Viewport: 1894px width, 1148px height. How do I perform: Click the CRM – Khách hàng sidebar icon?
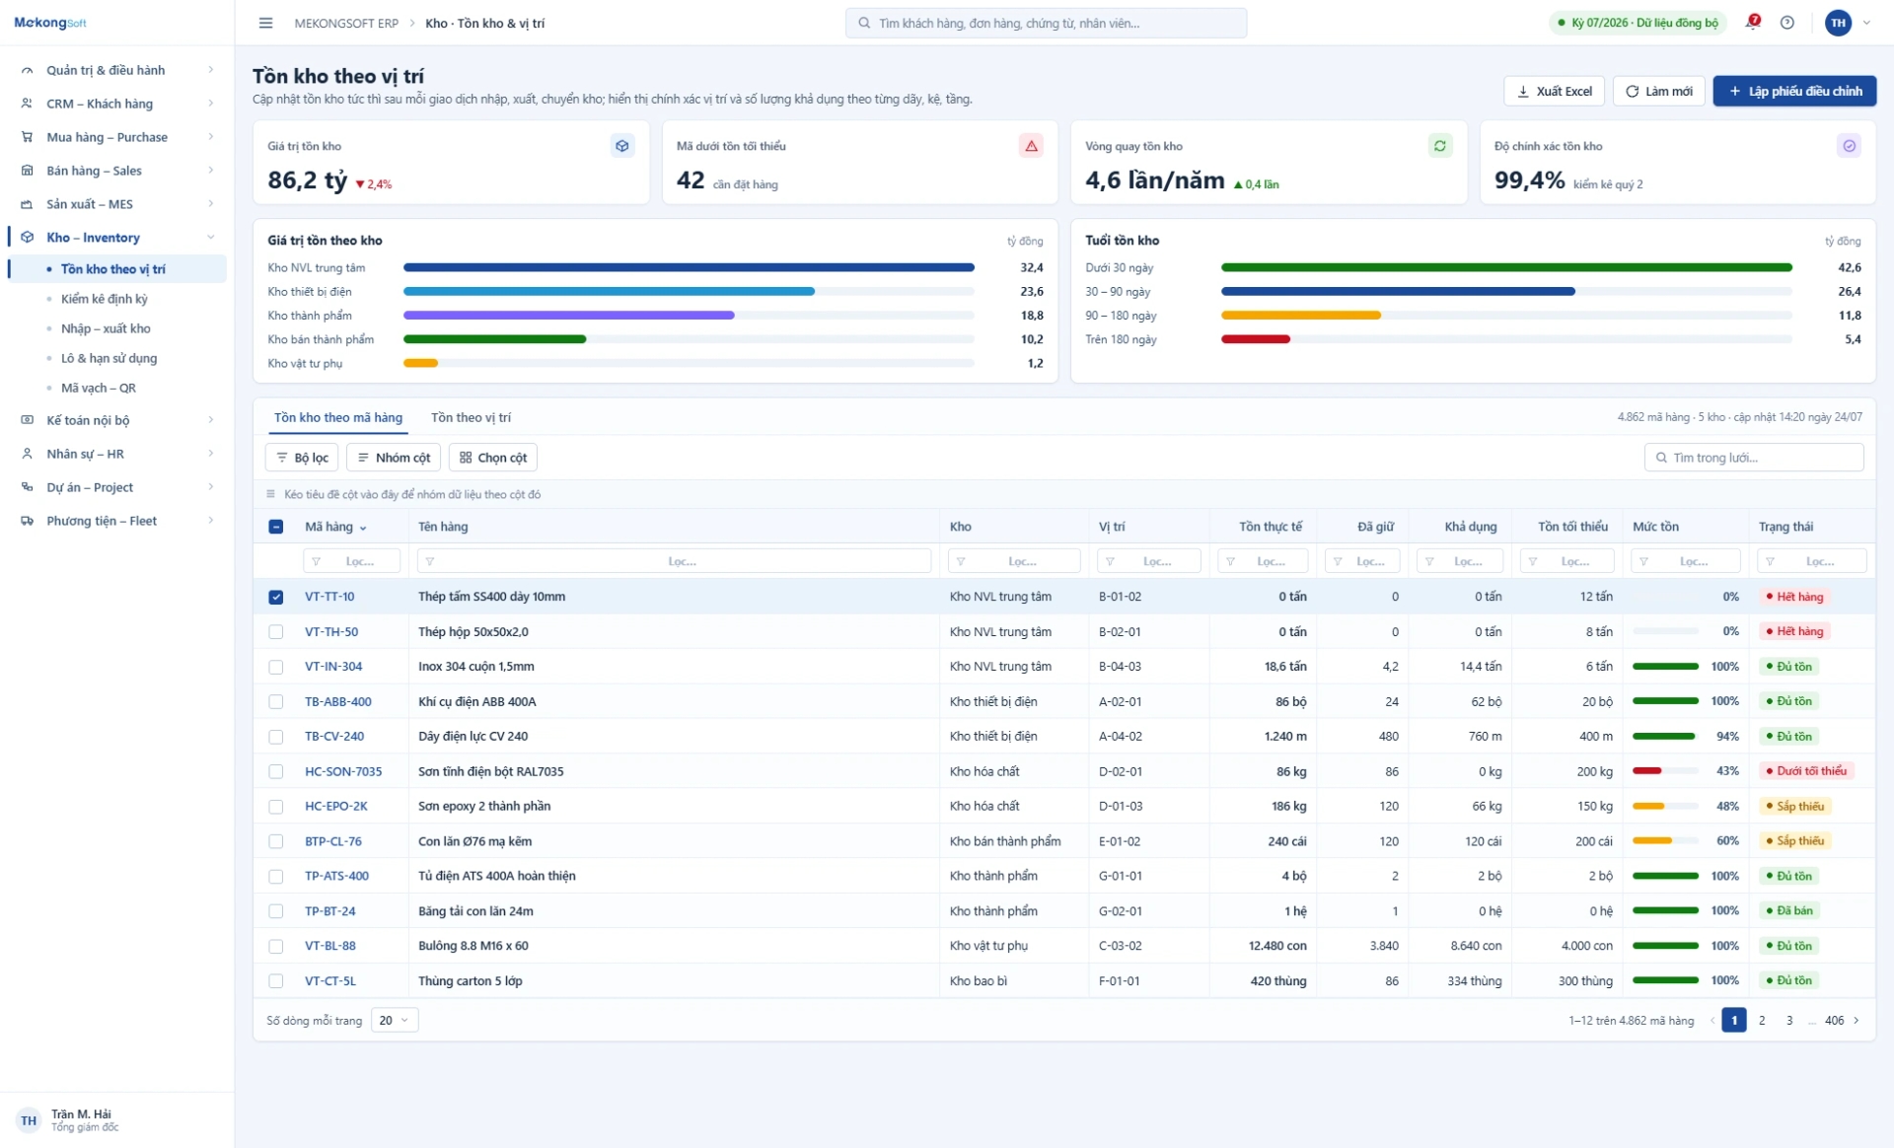click(x=27, y=104)
